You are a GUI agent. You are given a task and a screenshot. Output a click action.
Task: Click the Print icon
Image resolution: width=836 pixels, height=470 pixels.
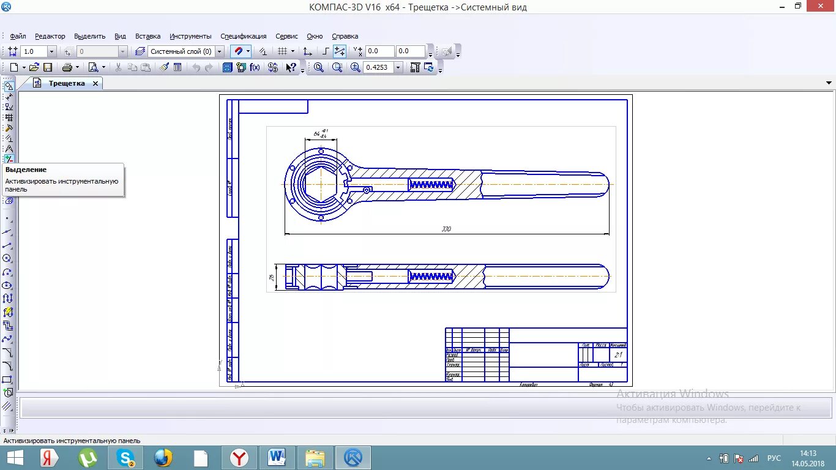pos(67,67)
